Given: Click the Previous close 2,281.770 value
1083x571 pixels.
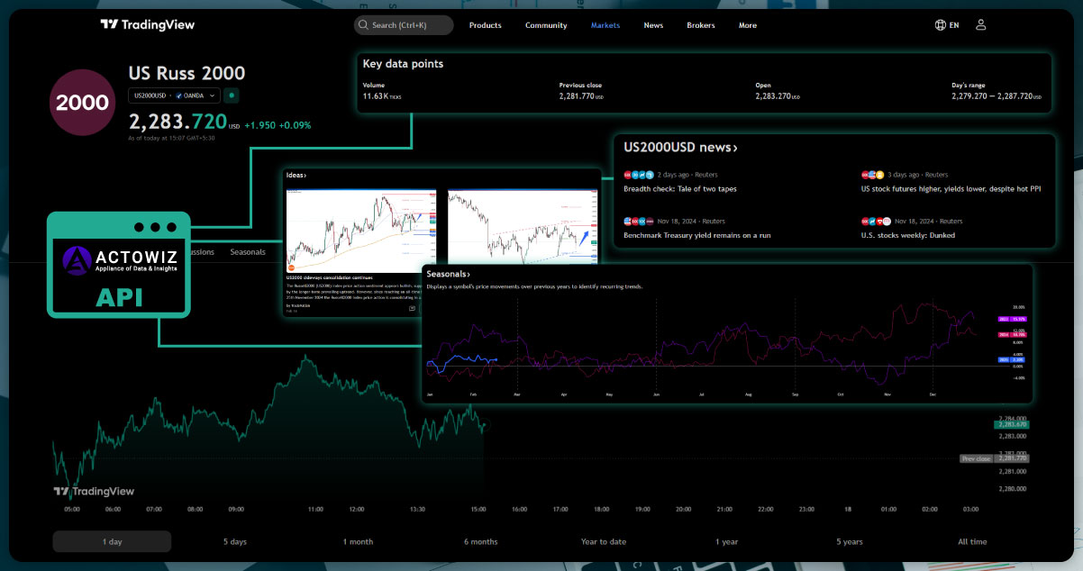Looking at the screenshot, I should [x=581, y=95].
